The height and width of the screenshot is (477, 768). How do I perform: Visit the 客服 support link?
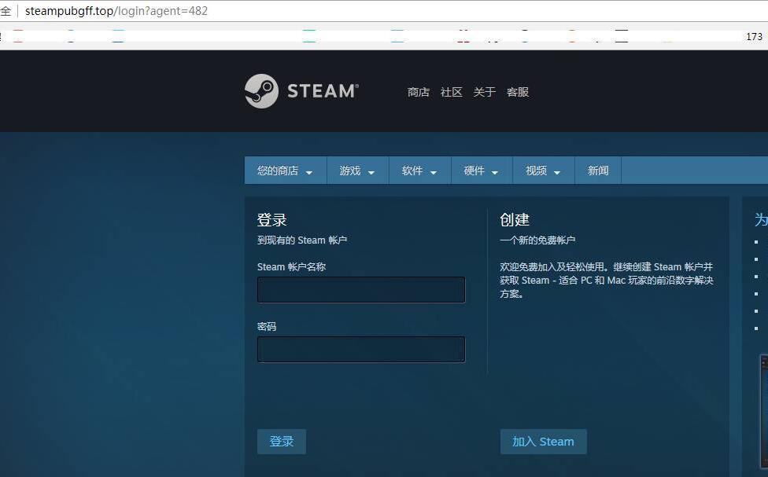[x=518, y=92]
